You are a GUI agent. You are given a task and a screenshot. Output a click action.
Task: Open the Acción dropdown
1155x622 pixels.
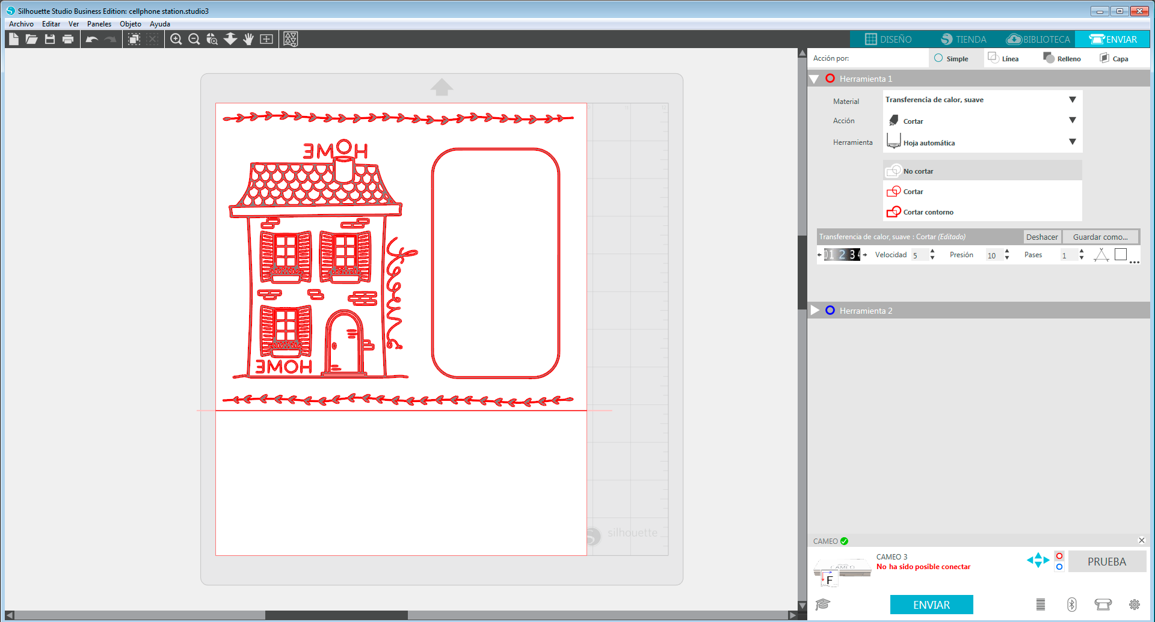982,121
